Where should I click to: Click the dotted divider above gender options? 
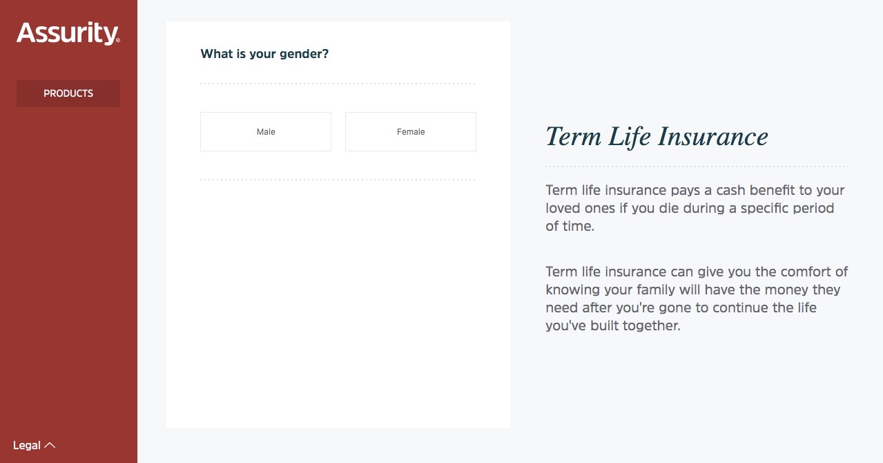[x=338, y=84]
